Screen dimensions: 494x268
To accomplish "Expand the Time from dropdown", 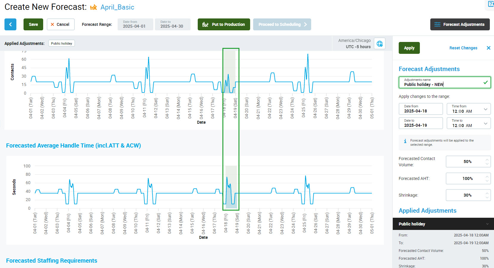I will [485, 109].
